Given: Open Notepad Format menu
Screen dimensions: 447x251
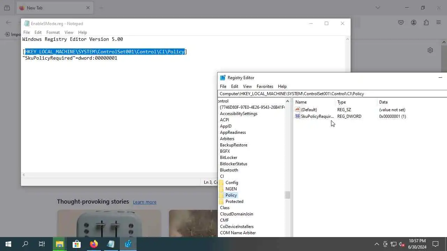Looking at the screenshot, I should point(53,32).
